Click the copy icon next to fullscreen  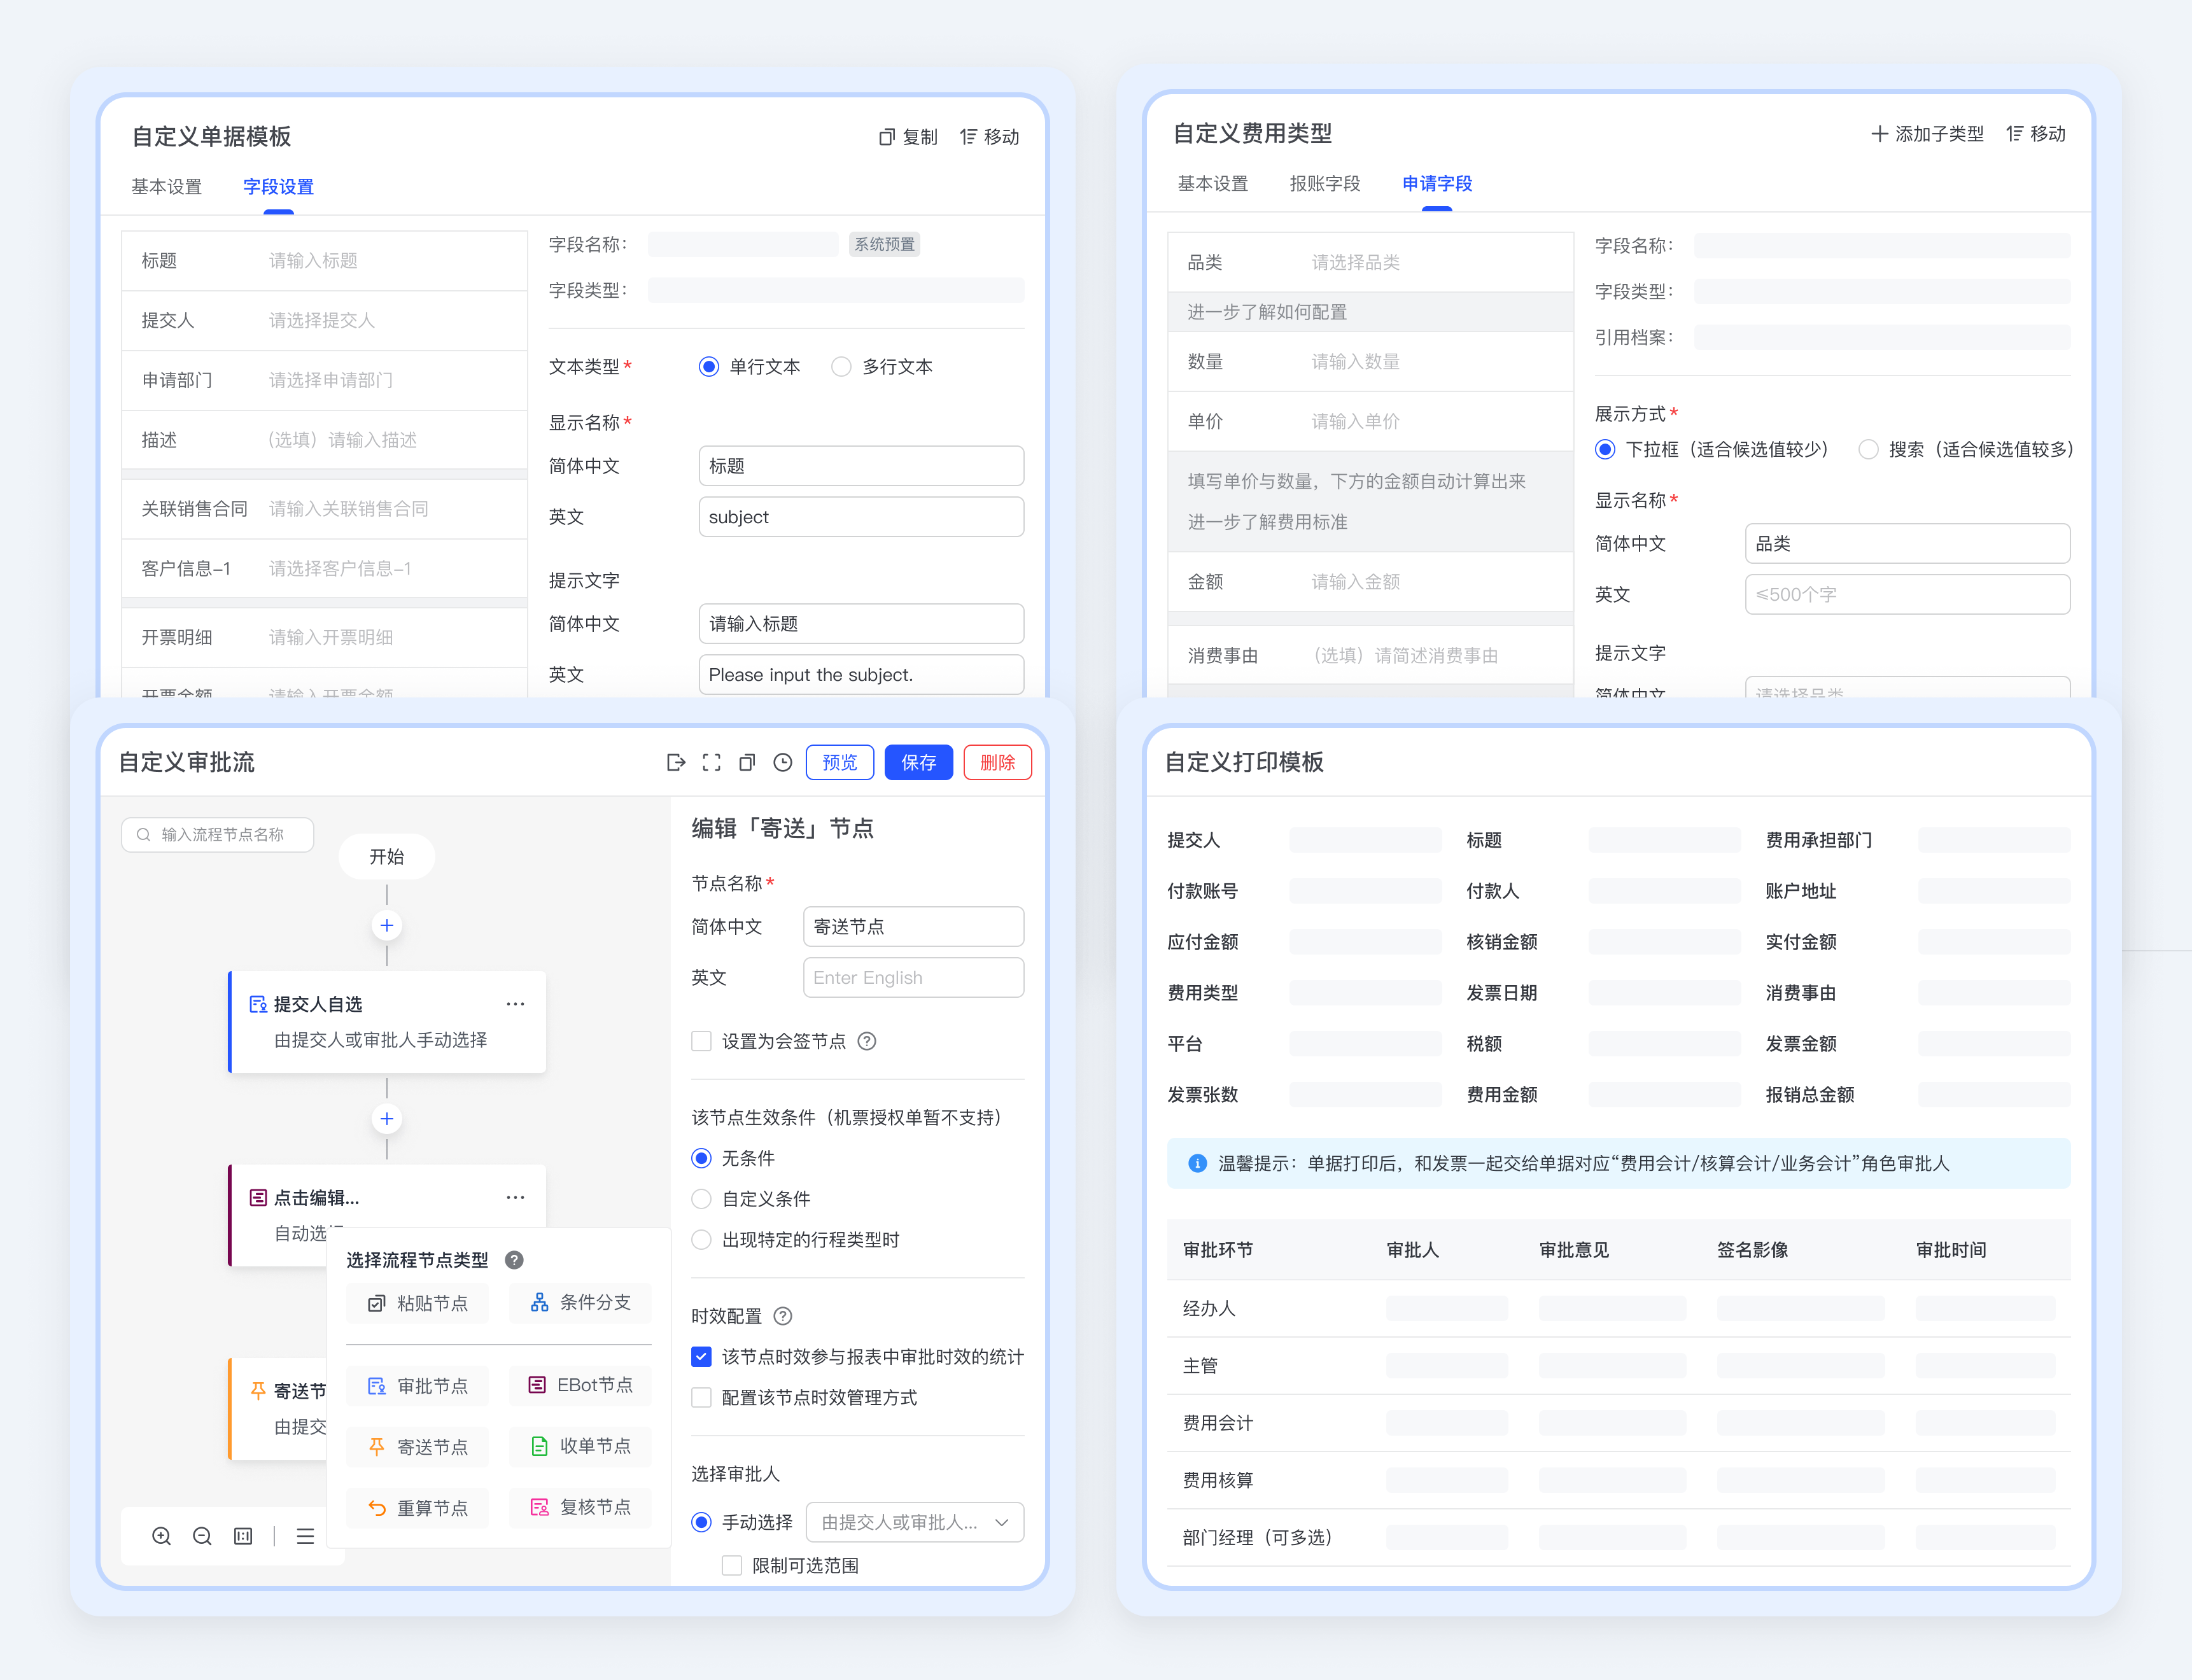point(747,762)
